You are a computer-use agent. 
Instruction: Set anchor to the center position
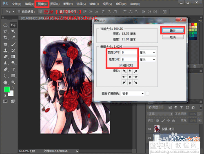pos(130,77)
